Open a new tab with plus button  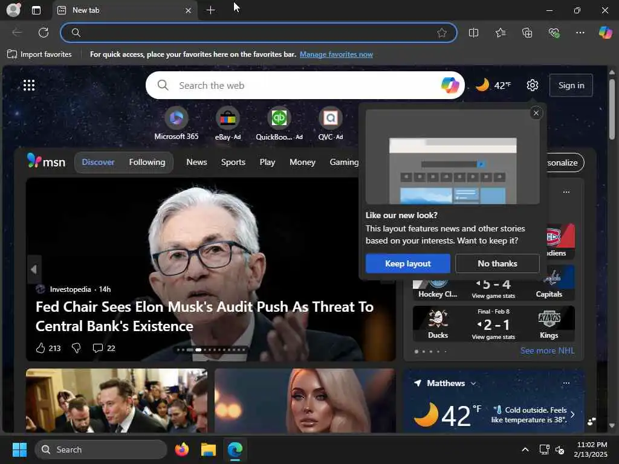[211, 10]
